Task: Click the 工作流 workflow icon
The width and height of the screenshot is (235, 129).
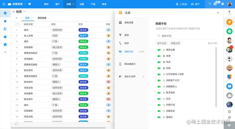Action: coord(177,4)
